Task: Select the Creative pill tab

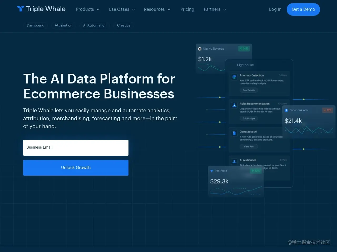Action: [x=124, y=25]
